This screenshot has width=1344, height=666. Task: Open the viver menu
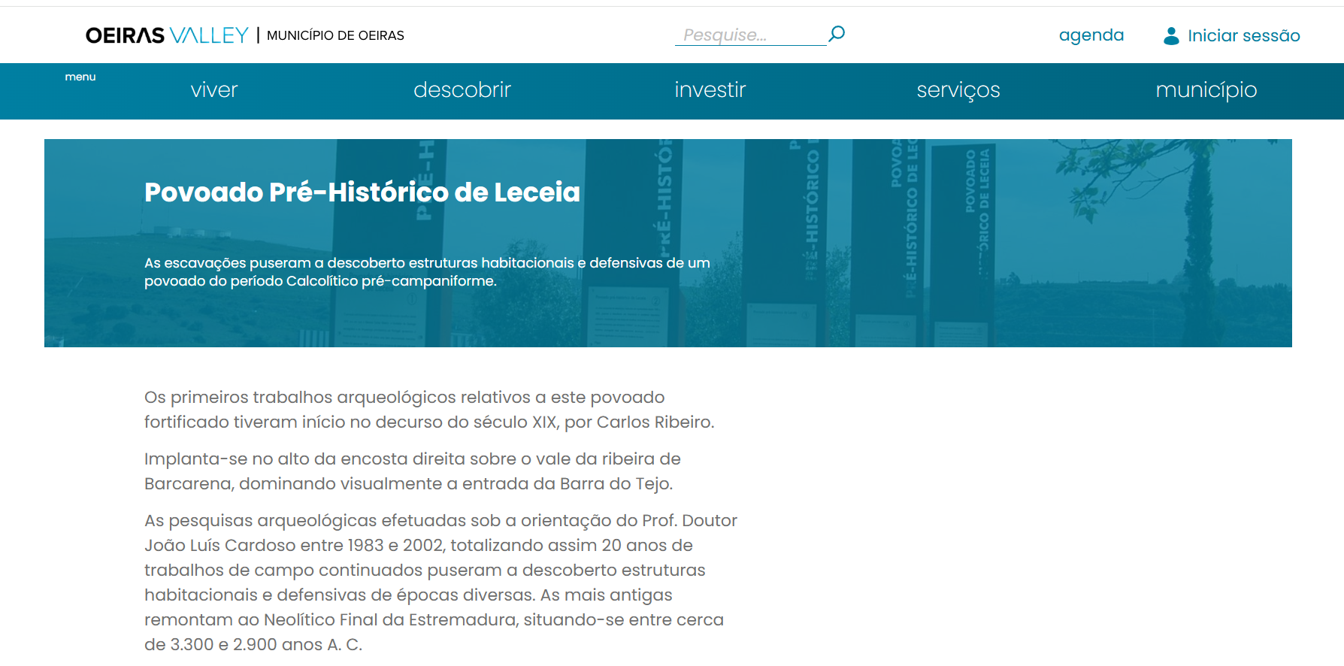pyautogui.click(x=214, y=90)
